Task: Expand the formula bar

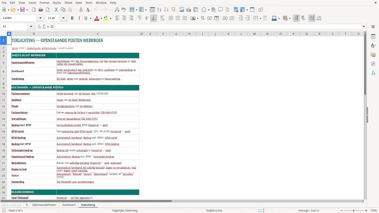Action: point(364,27)
